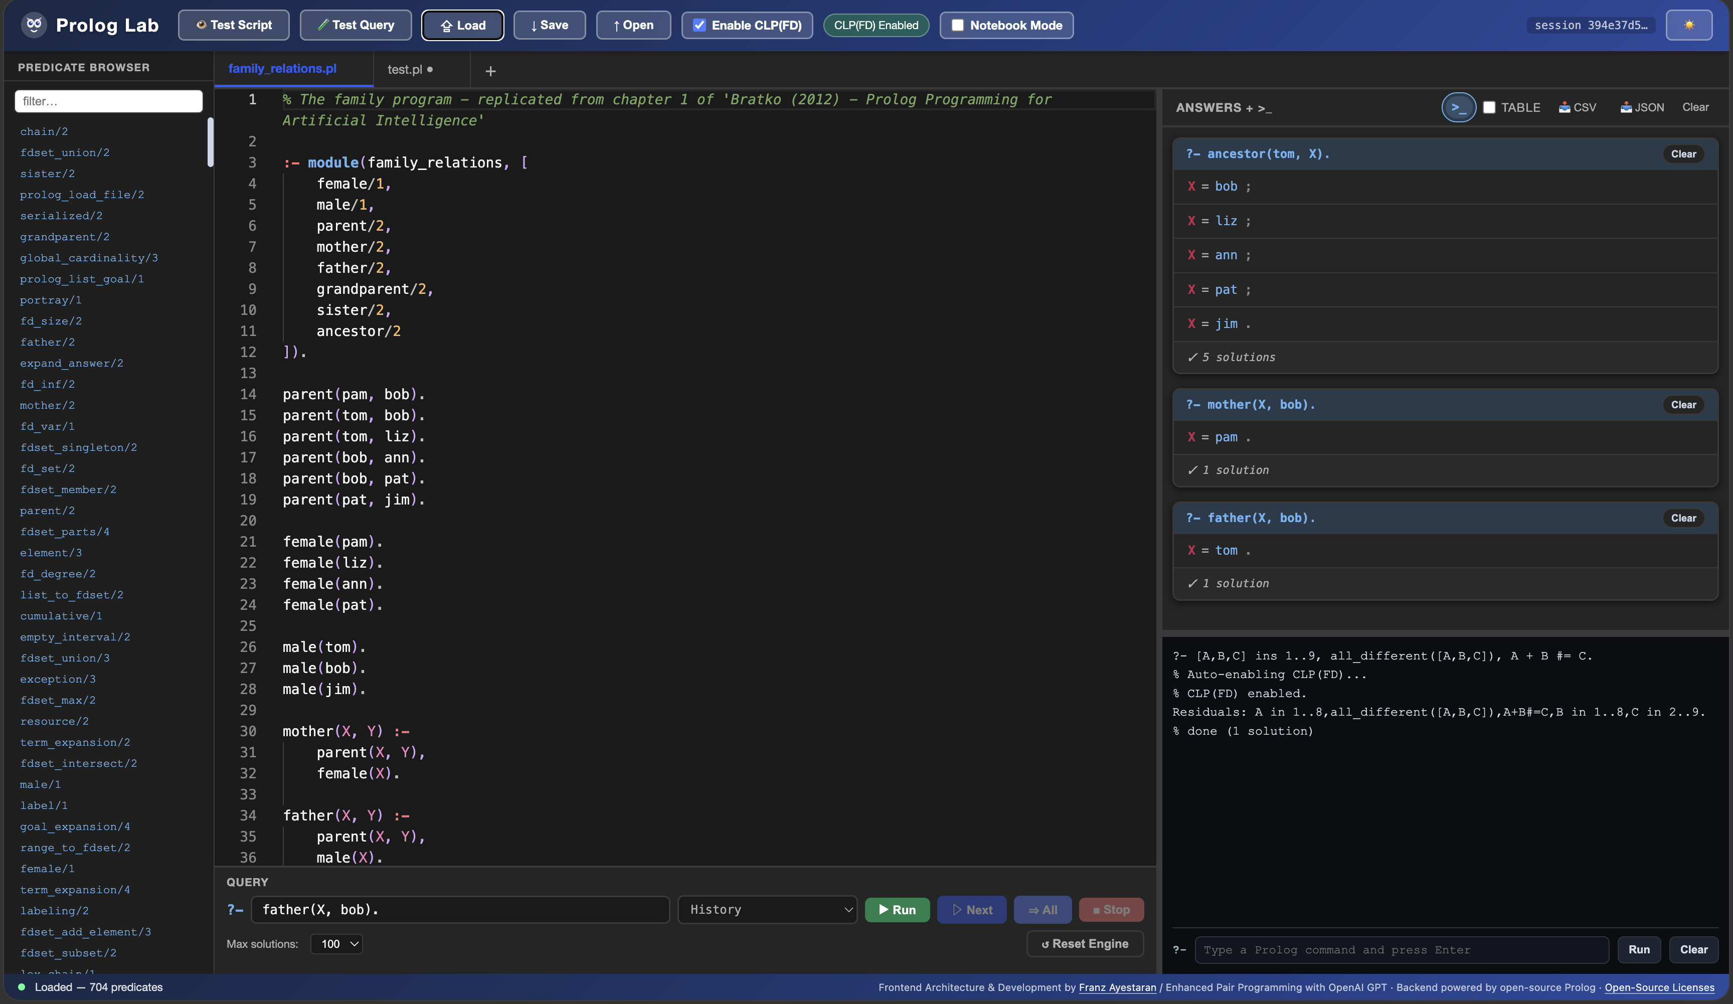Select female/1 in predicate browser
Screen dimensions: 1733x1004
(48, 869)
